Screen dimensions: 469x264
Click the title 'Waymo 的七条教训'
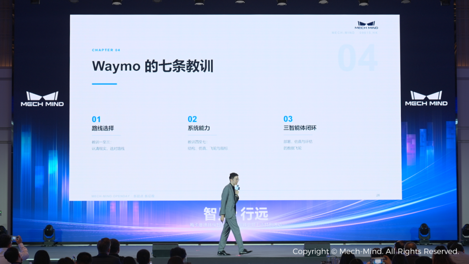152,66
